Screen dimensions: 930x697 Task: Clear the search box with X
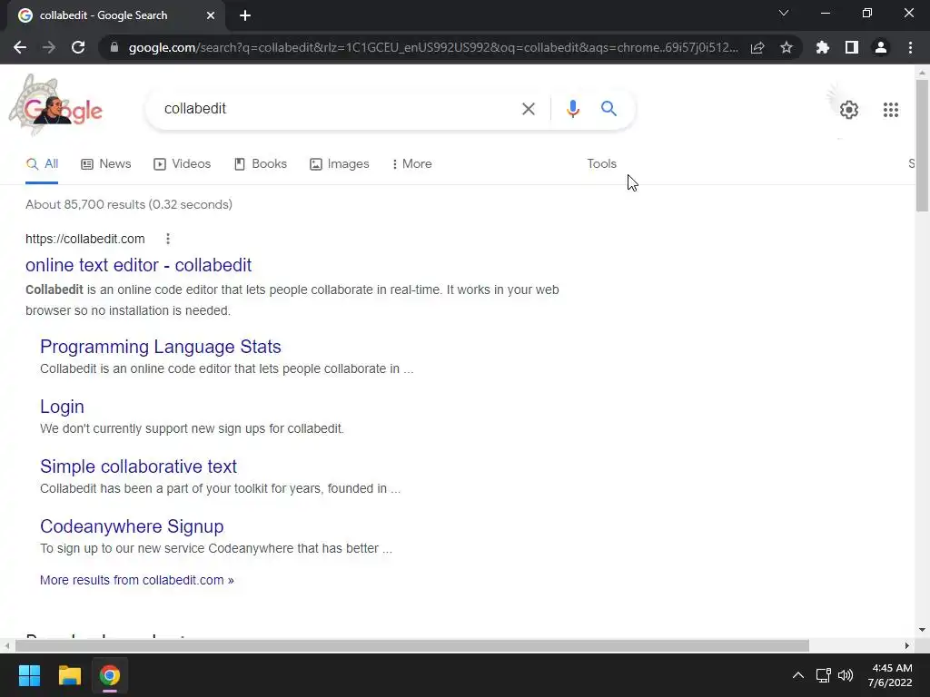(528, 109)
